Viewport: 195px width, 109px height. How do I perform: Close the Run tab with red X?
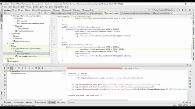coord(5,92)
